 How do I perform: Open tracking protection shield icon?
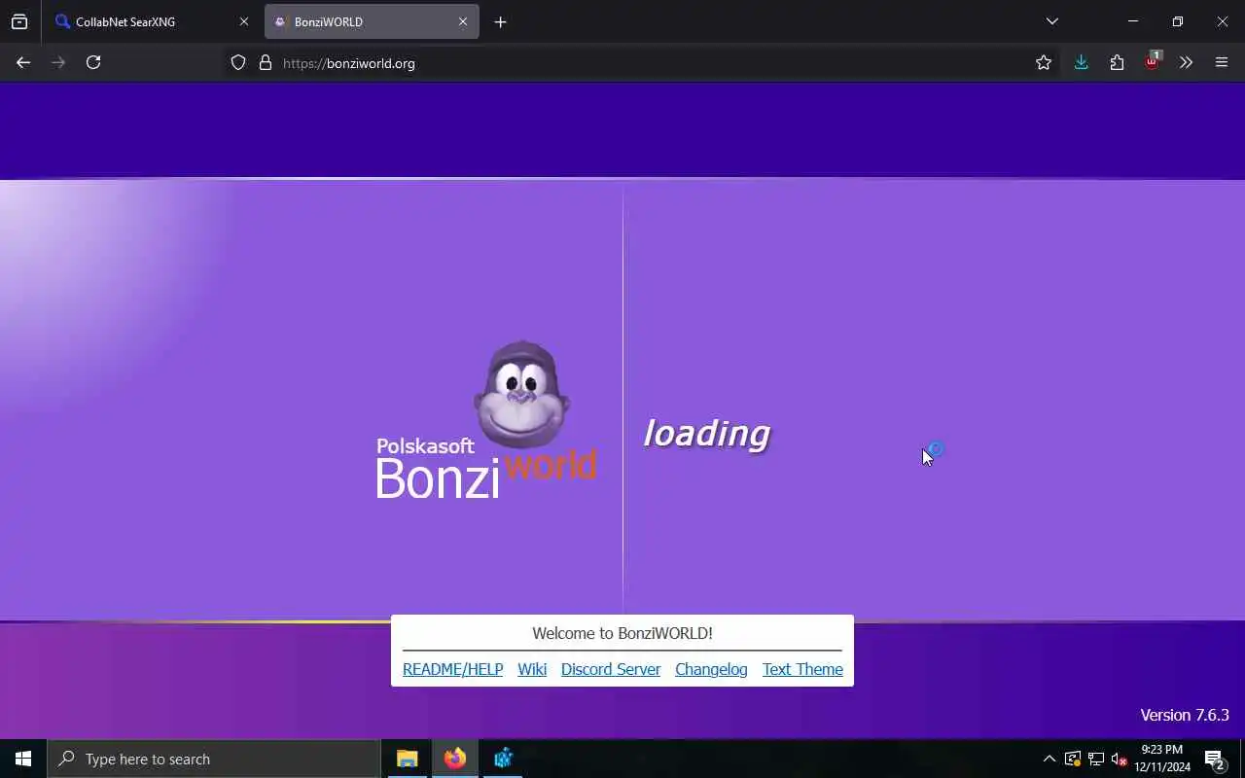pos(238,63)
